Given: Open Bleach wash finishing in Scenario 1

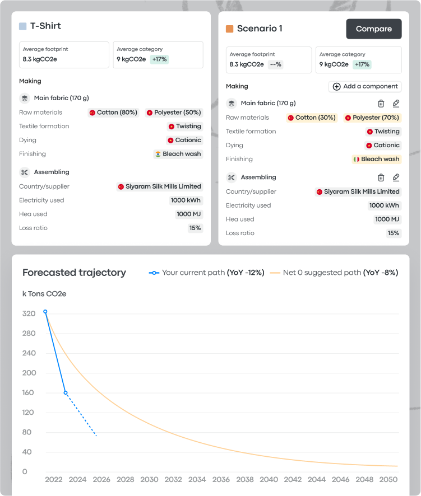Looking at the screenshot, I should tap(376, 159).
